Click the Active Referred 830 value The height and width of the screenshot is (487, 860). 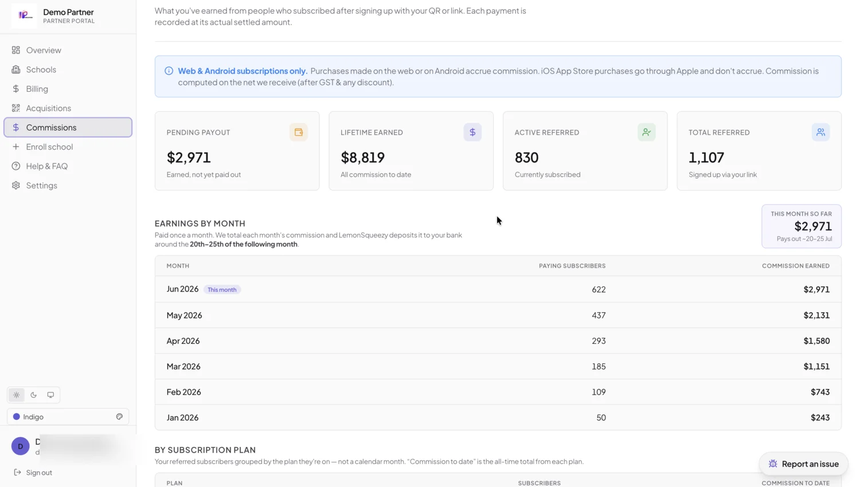[x=526, y=158]
